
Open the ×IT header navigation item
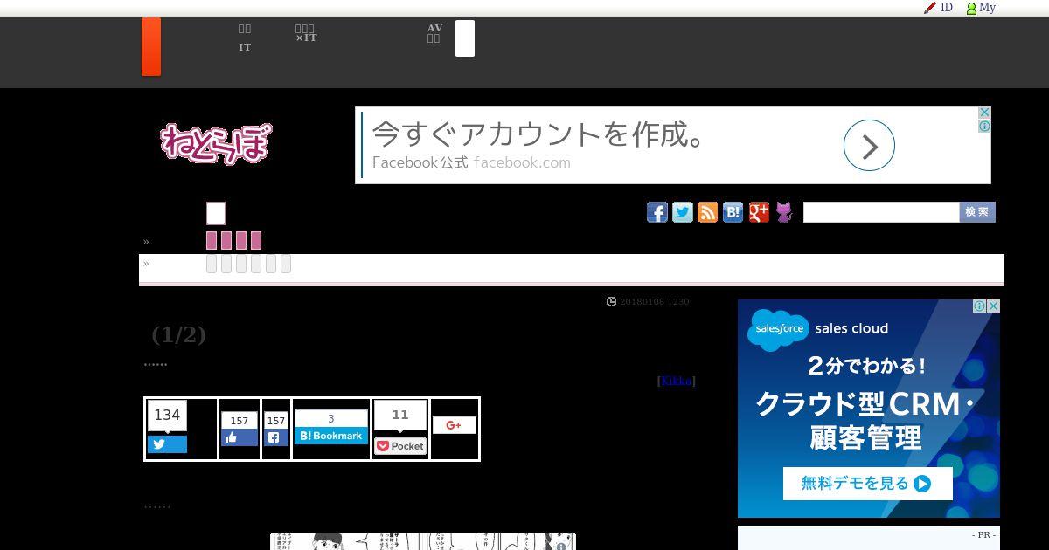tap(305, 33)
